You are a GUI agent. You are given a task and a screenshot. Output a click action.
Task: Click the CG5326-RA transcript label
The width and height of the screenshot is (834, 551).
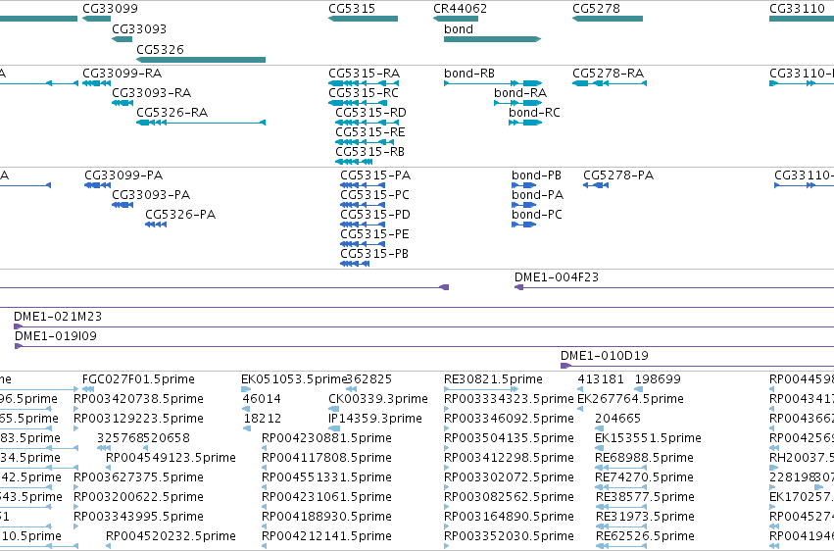(x=172, y=112)
